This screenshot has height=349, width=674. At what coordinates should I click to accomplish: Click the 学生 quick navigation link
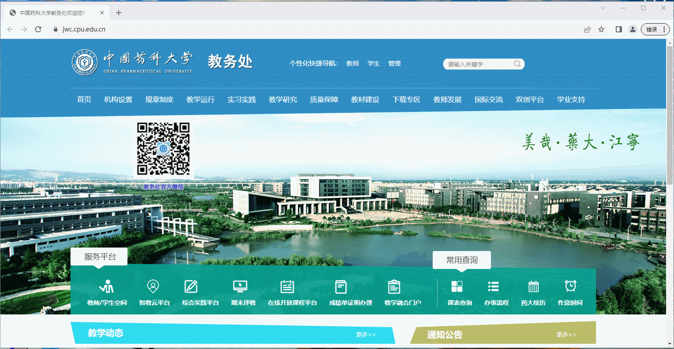click(x=374, y=64)
